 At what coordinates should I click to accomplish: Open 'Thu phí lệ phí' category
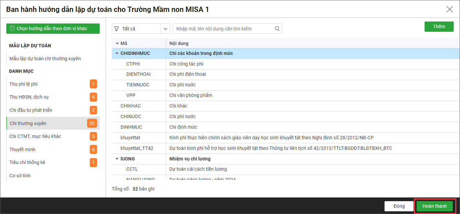[24, 84]
